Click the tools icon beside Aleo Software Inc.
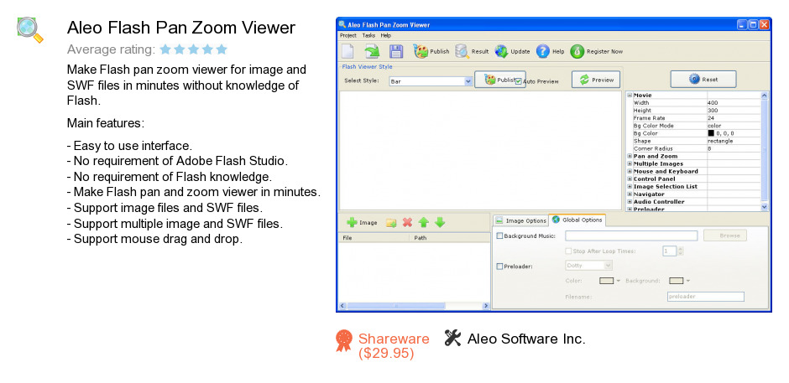 pos(452,338)
